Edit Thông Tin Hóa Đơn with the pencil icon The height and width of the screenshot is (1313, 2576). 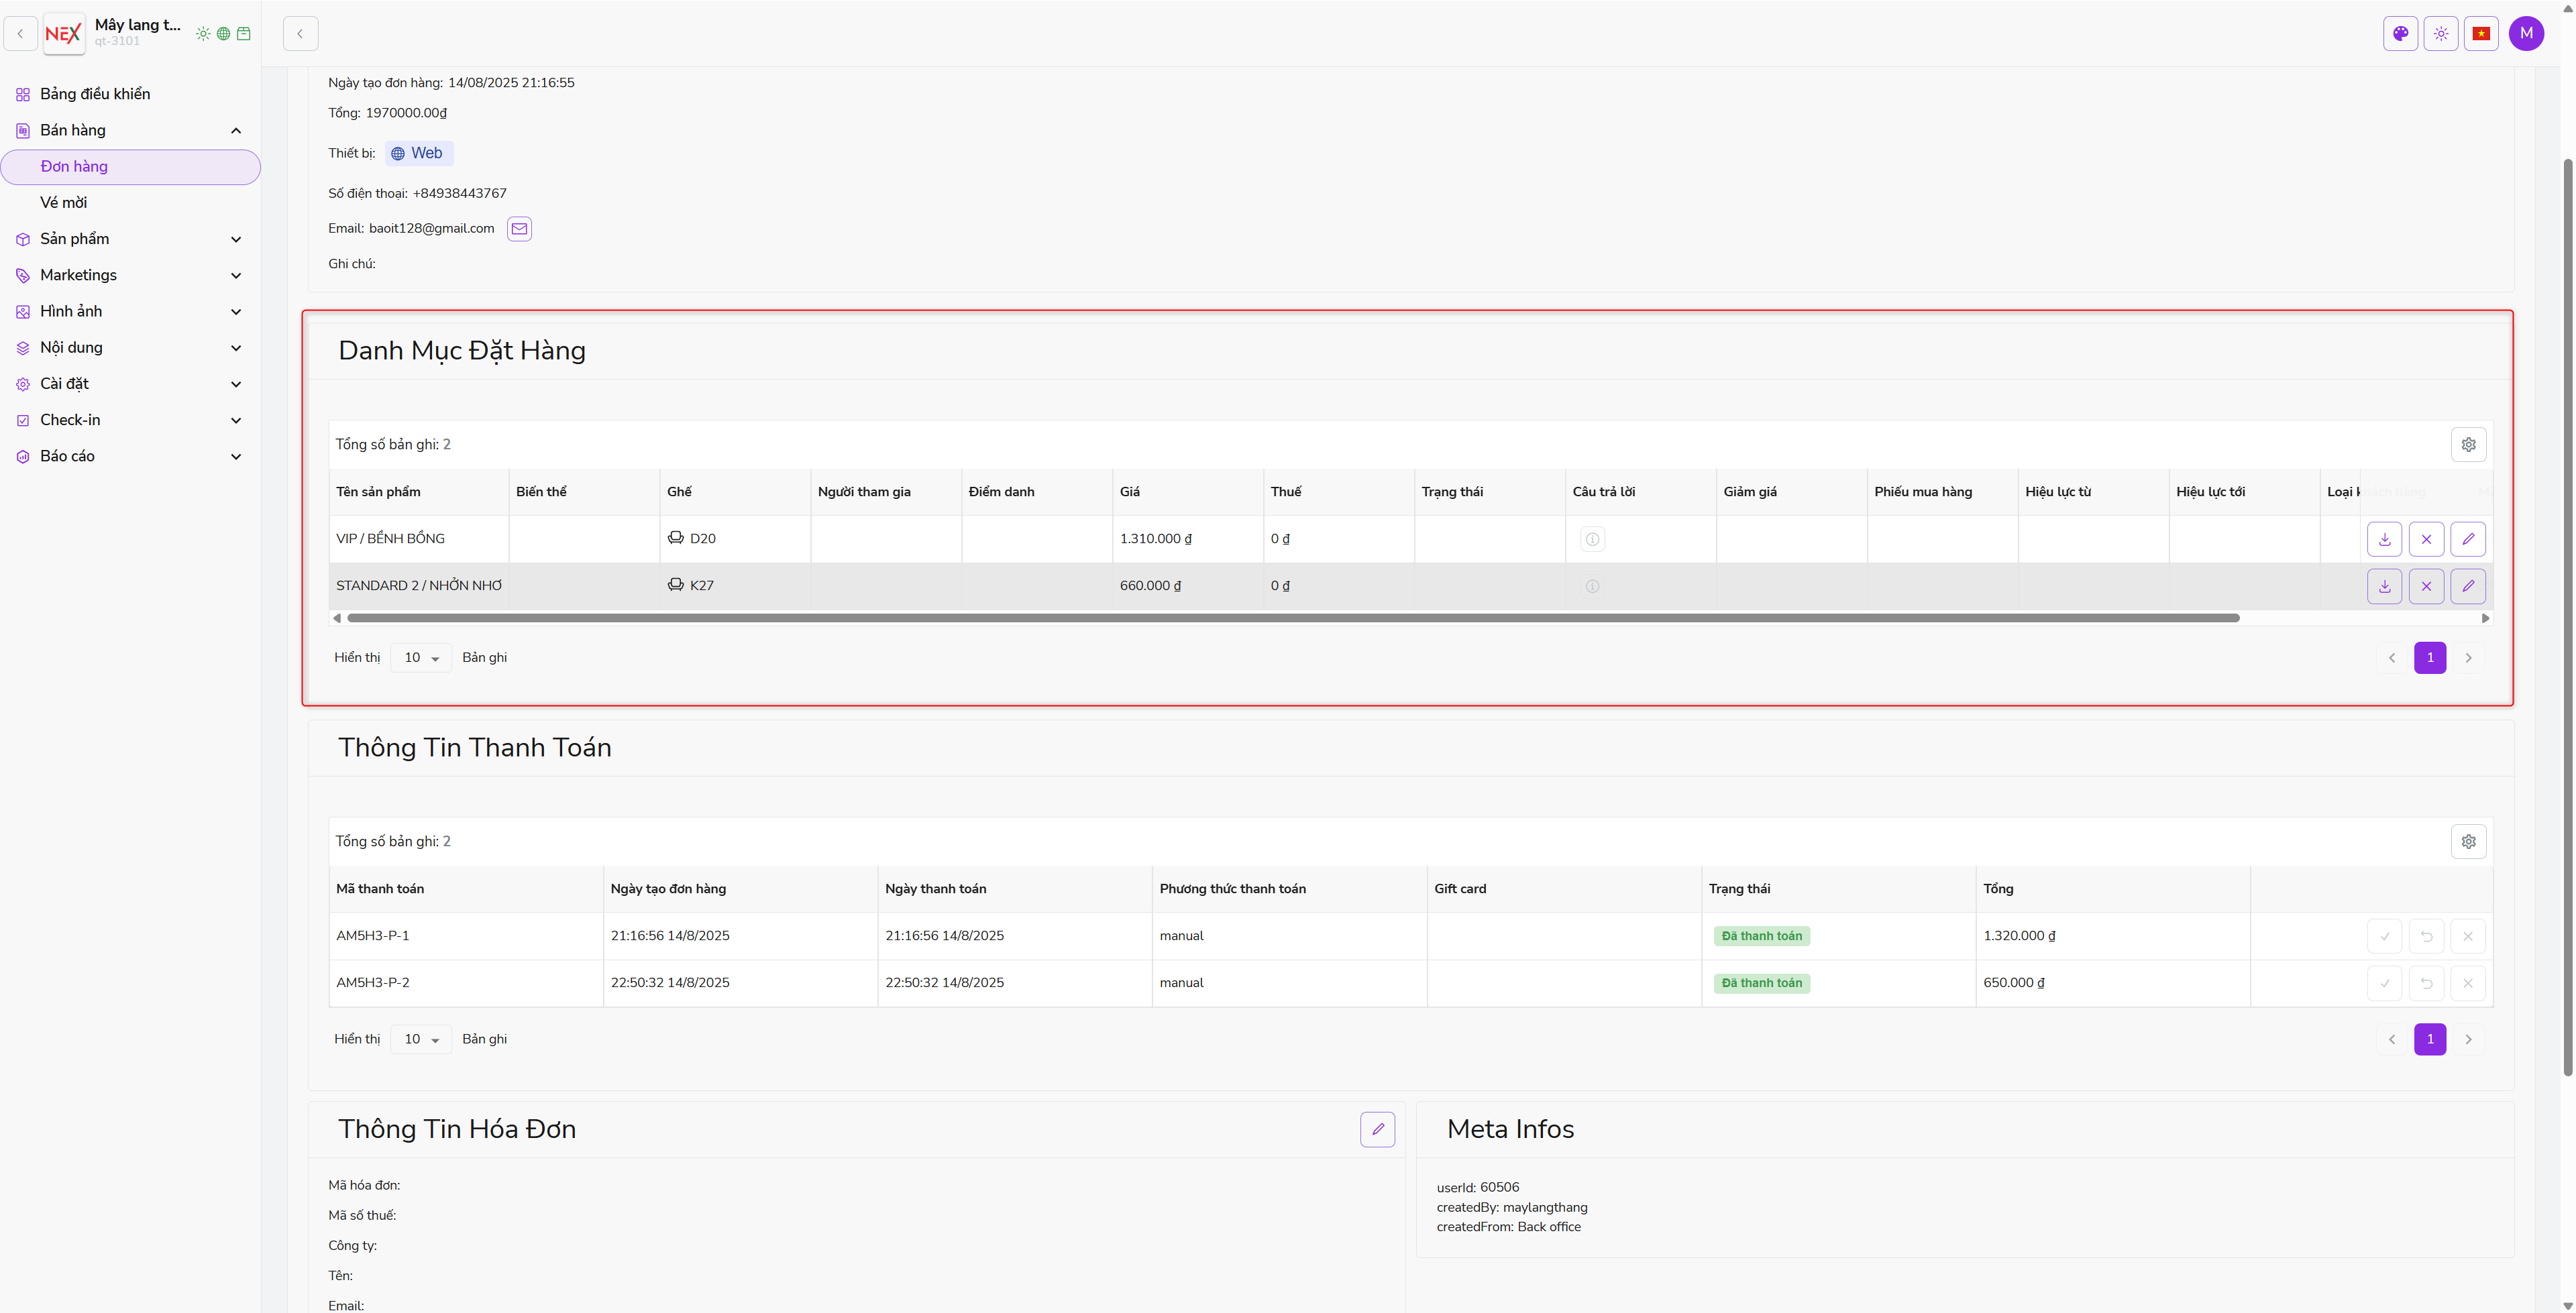(x=1377, y=1129)
